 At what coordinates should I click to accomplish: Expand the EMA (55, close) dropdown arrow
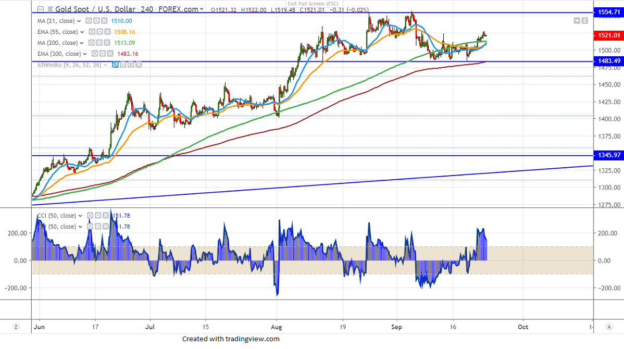point(82,32)
